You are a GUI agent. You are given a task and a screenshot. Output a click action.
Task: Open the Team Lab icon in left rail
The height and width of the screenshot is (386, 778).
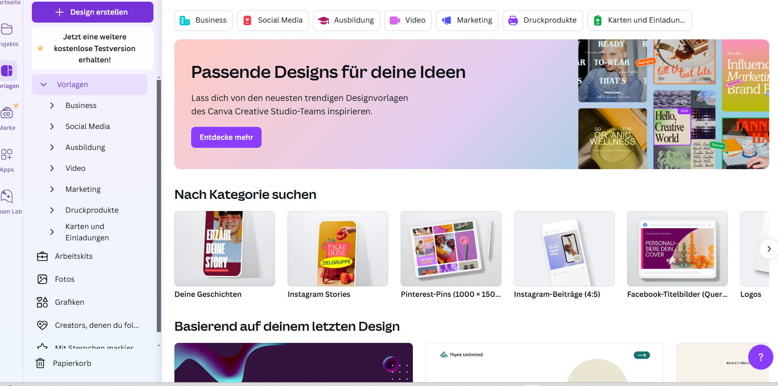click(7, 196)
